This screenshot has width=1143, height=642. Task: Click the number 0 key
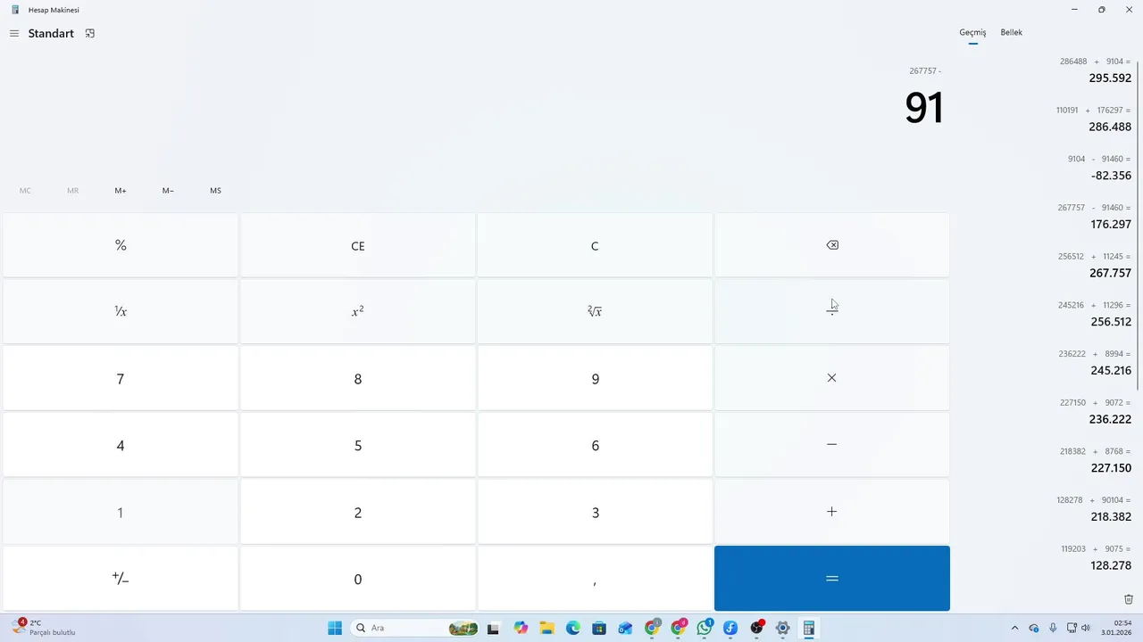pyautogui.click(x=357, y=579)
